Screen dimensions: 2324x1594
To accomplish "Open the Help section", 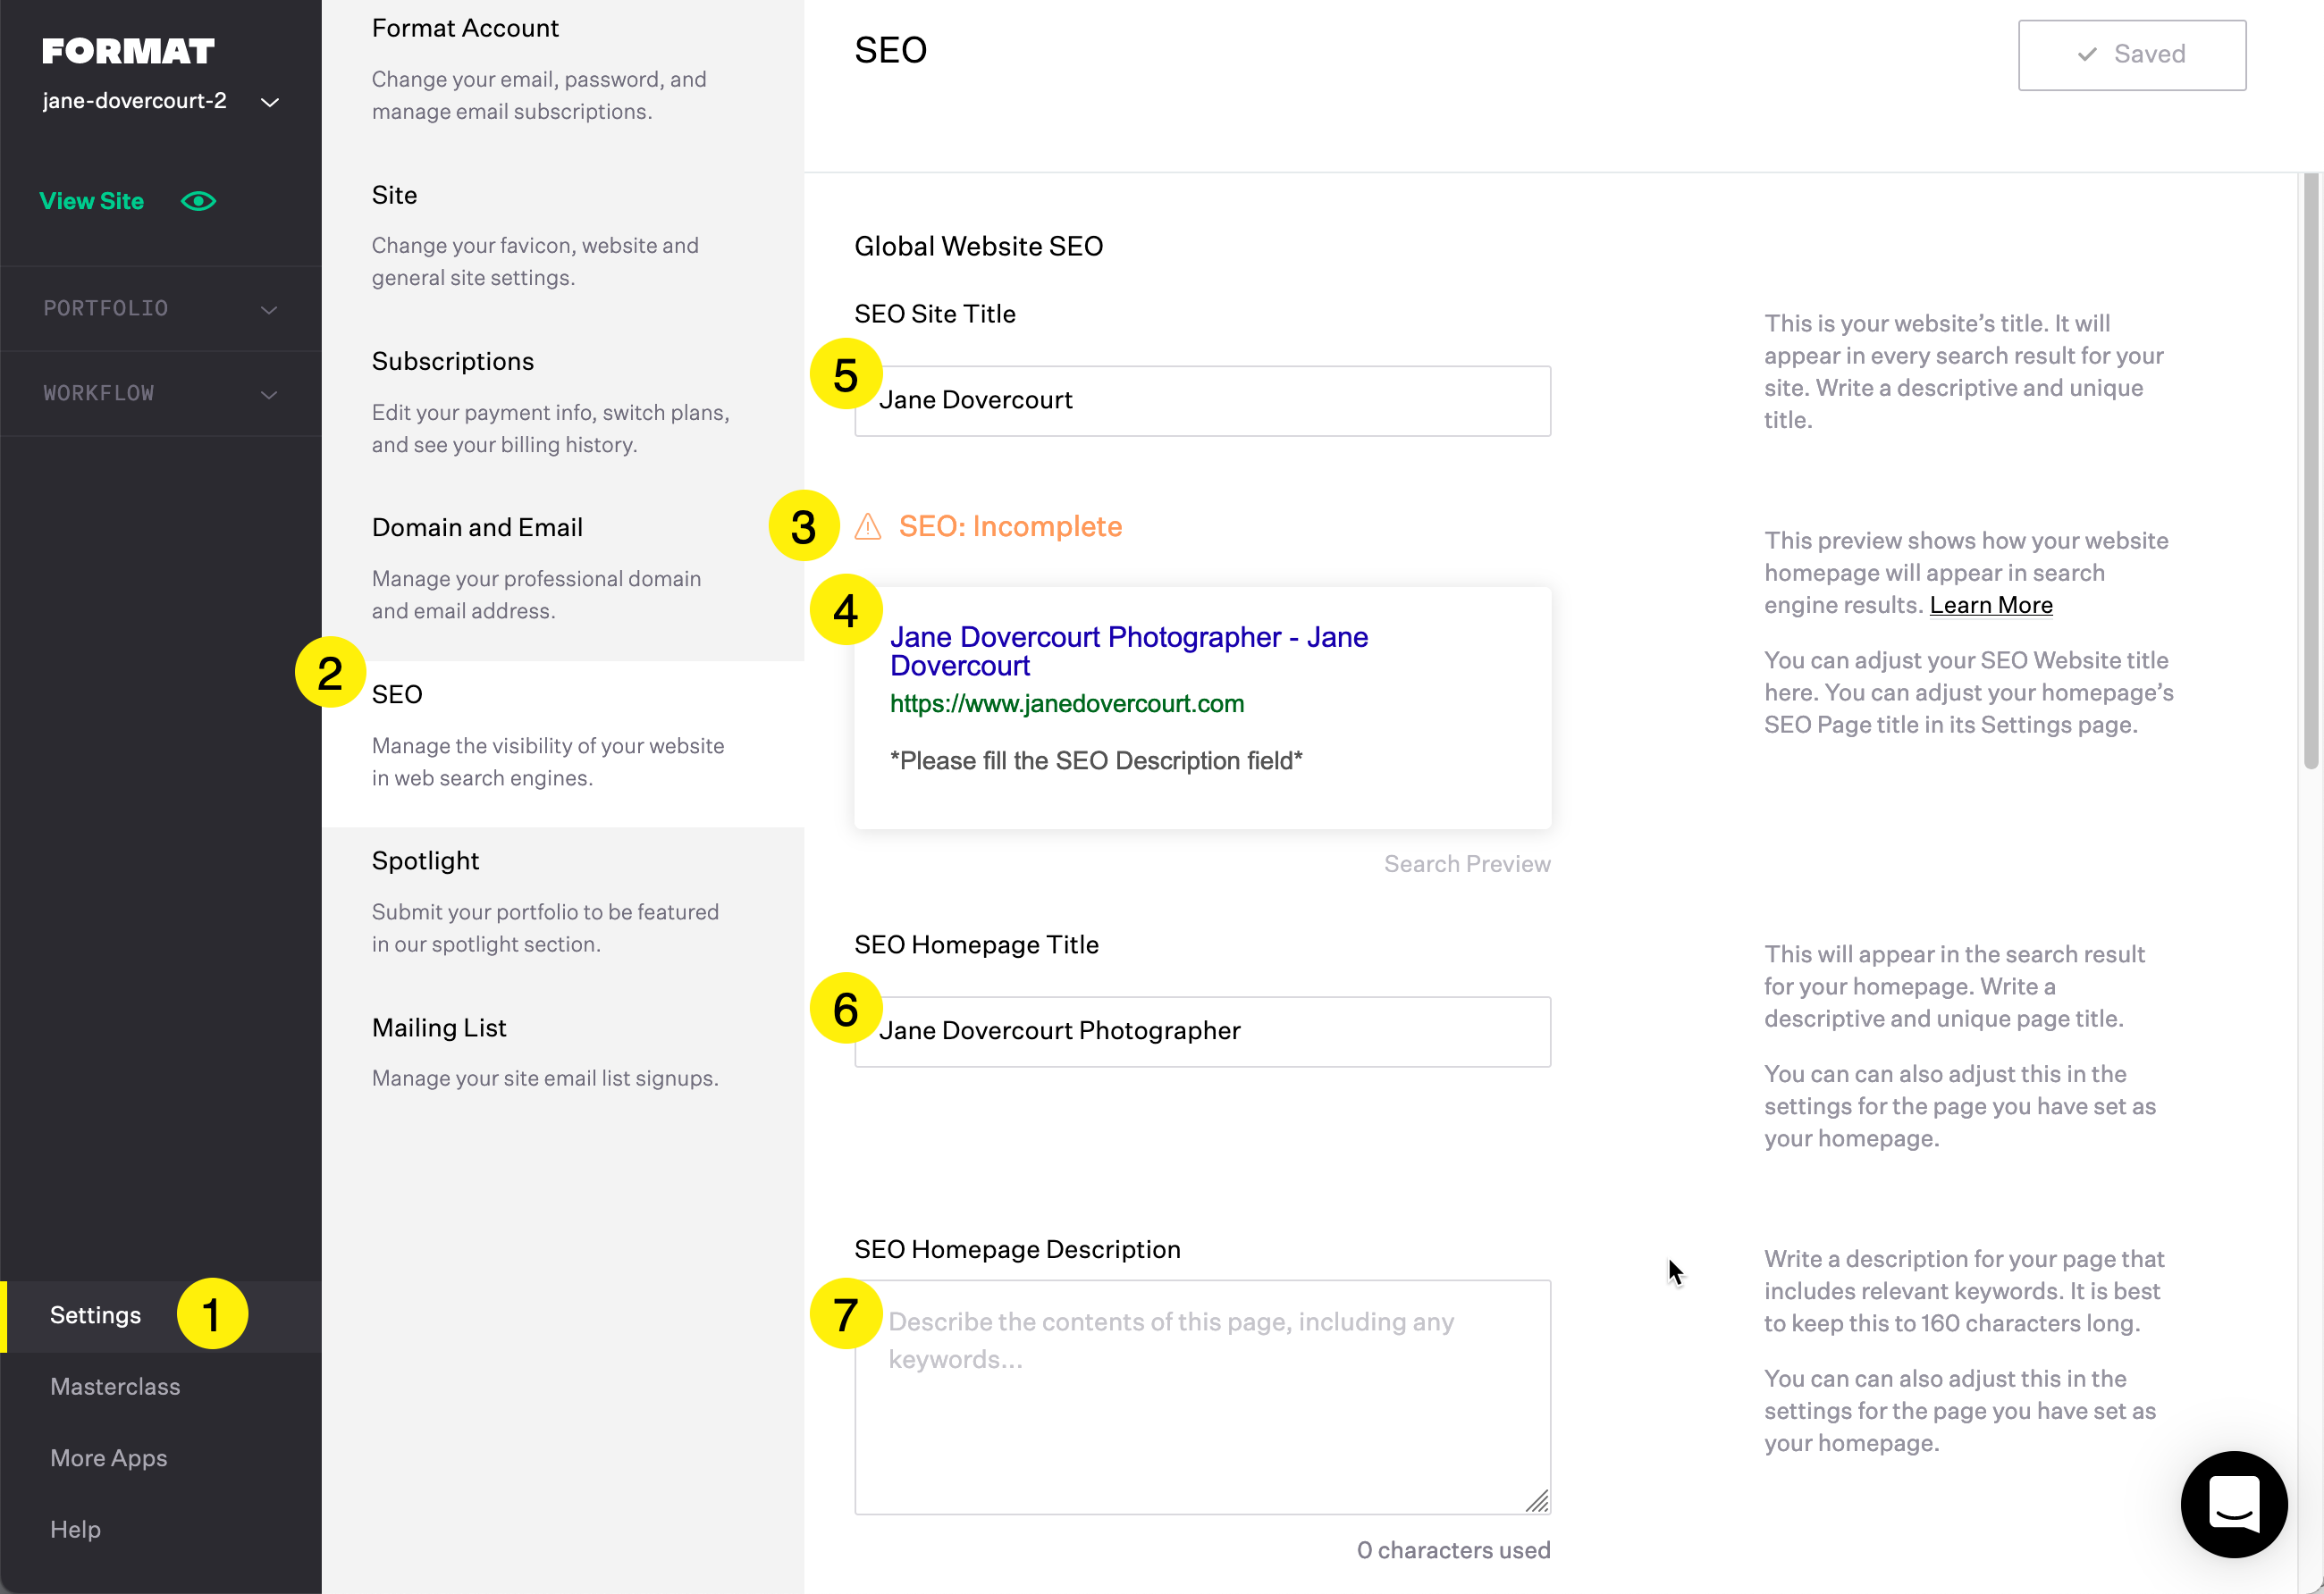I will [75, 1529].
